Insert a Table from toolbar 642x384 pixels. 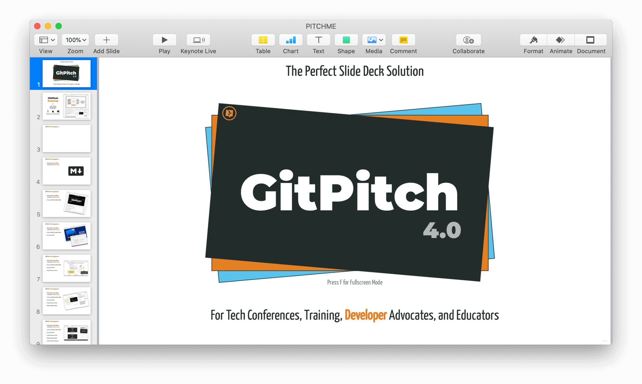[263, 40]
